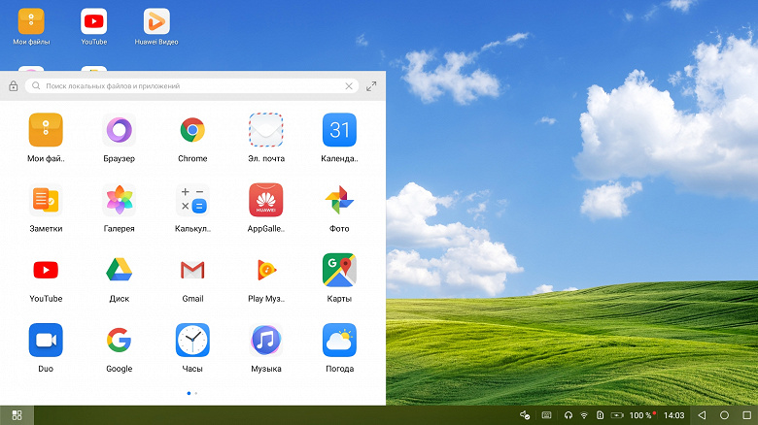Open the keyboard icon in the tray
The width and height of the screenshot is (758, 425).
(547, 415)
